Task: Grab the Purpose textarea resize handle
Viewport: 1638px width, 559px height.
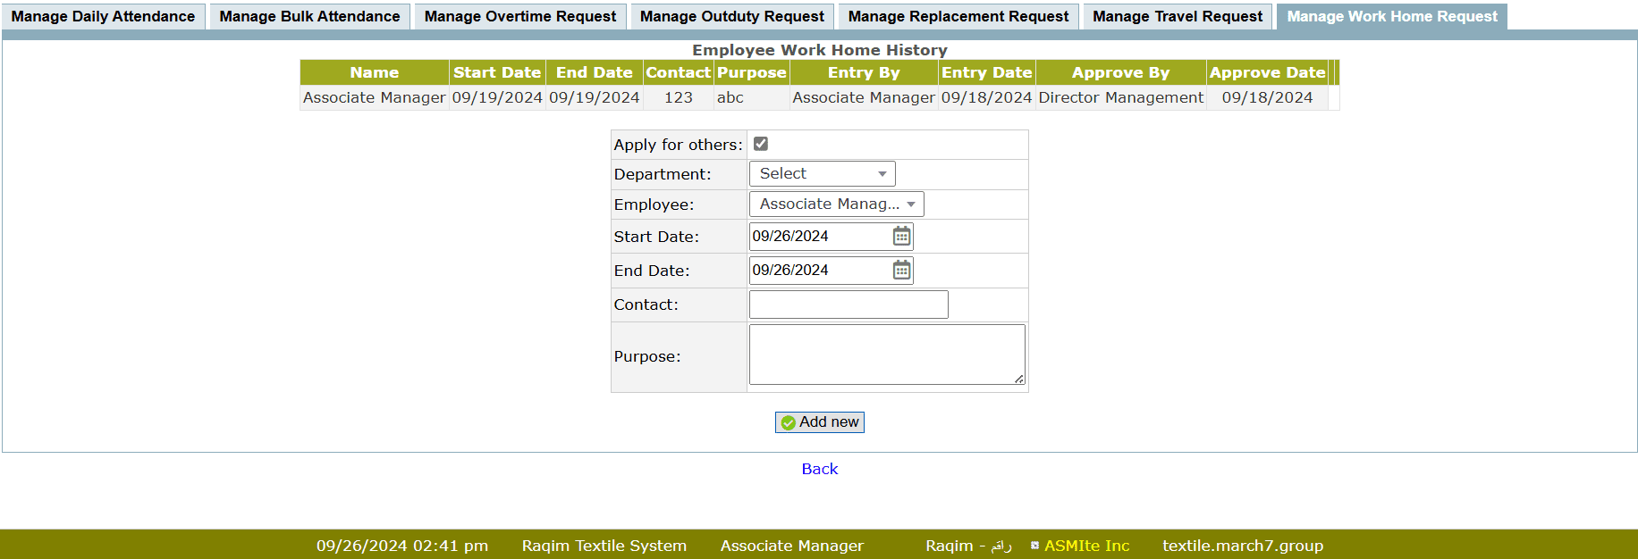Action: click(1019, 380)
